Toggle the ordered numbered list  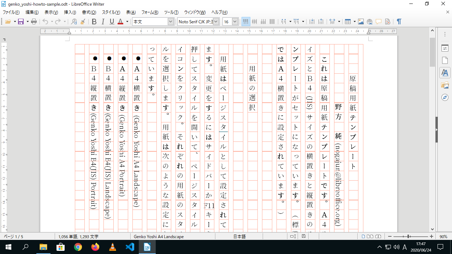click(296, 22)
